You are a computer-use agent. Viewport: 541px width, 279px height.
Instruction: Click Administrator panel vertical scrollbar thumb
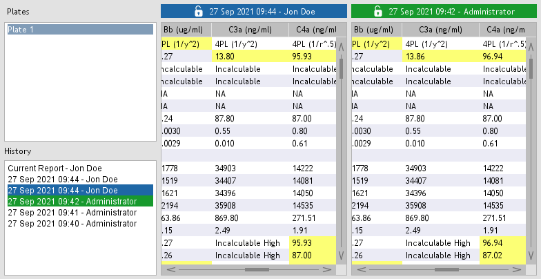[531, 68]
